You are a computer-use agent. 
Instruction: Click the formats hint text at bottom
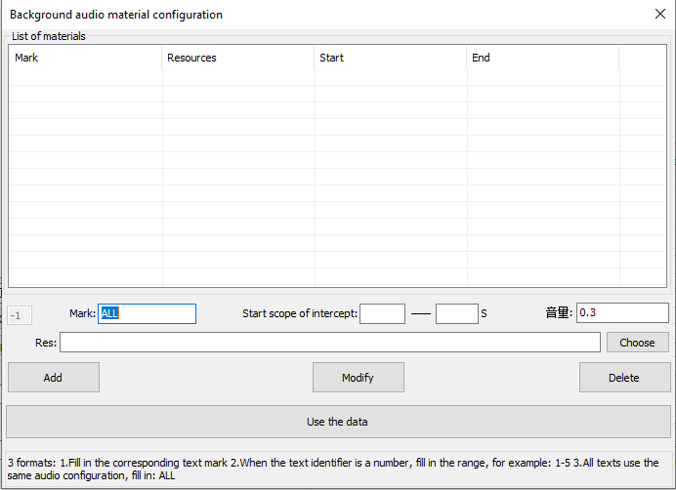click(332, 469)
